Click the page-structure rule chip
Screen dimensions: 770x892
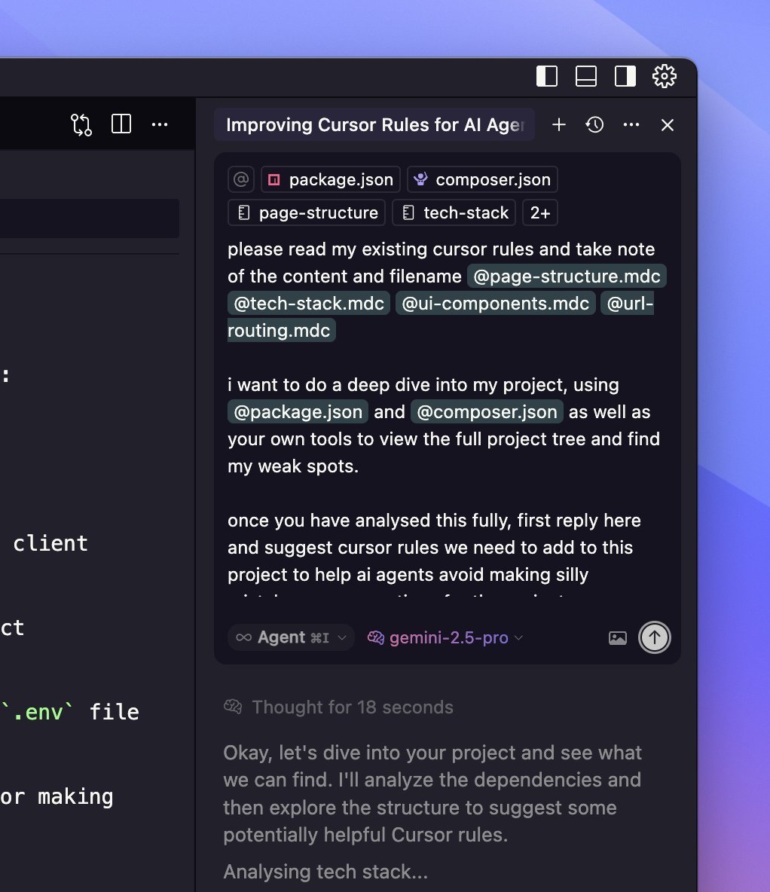(x=307, y=212)
